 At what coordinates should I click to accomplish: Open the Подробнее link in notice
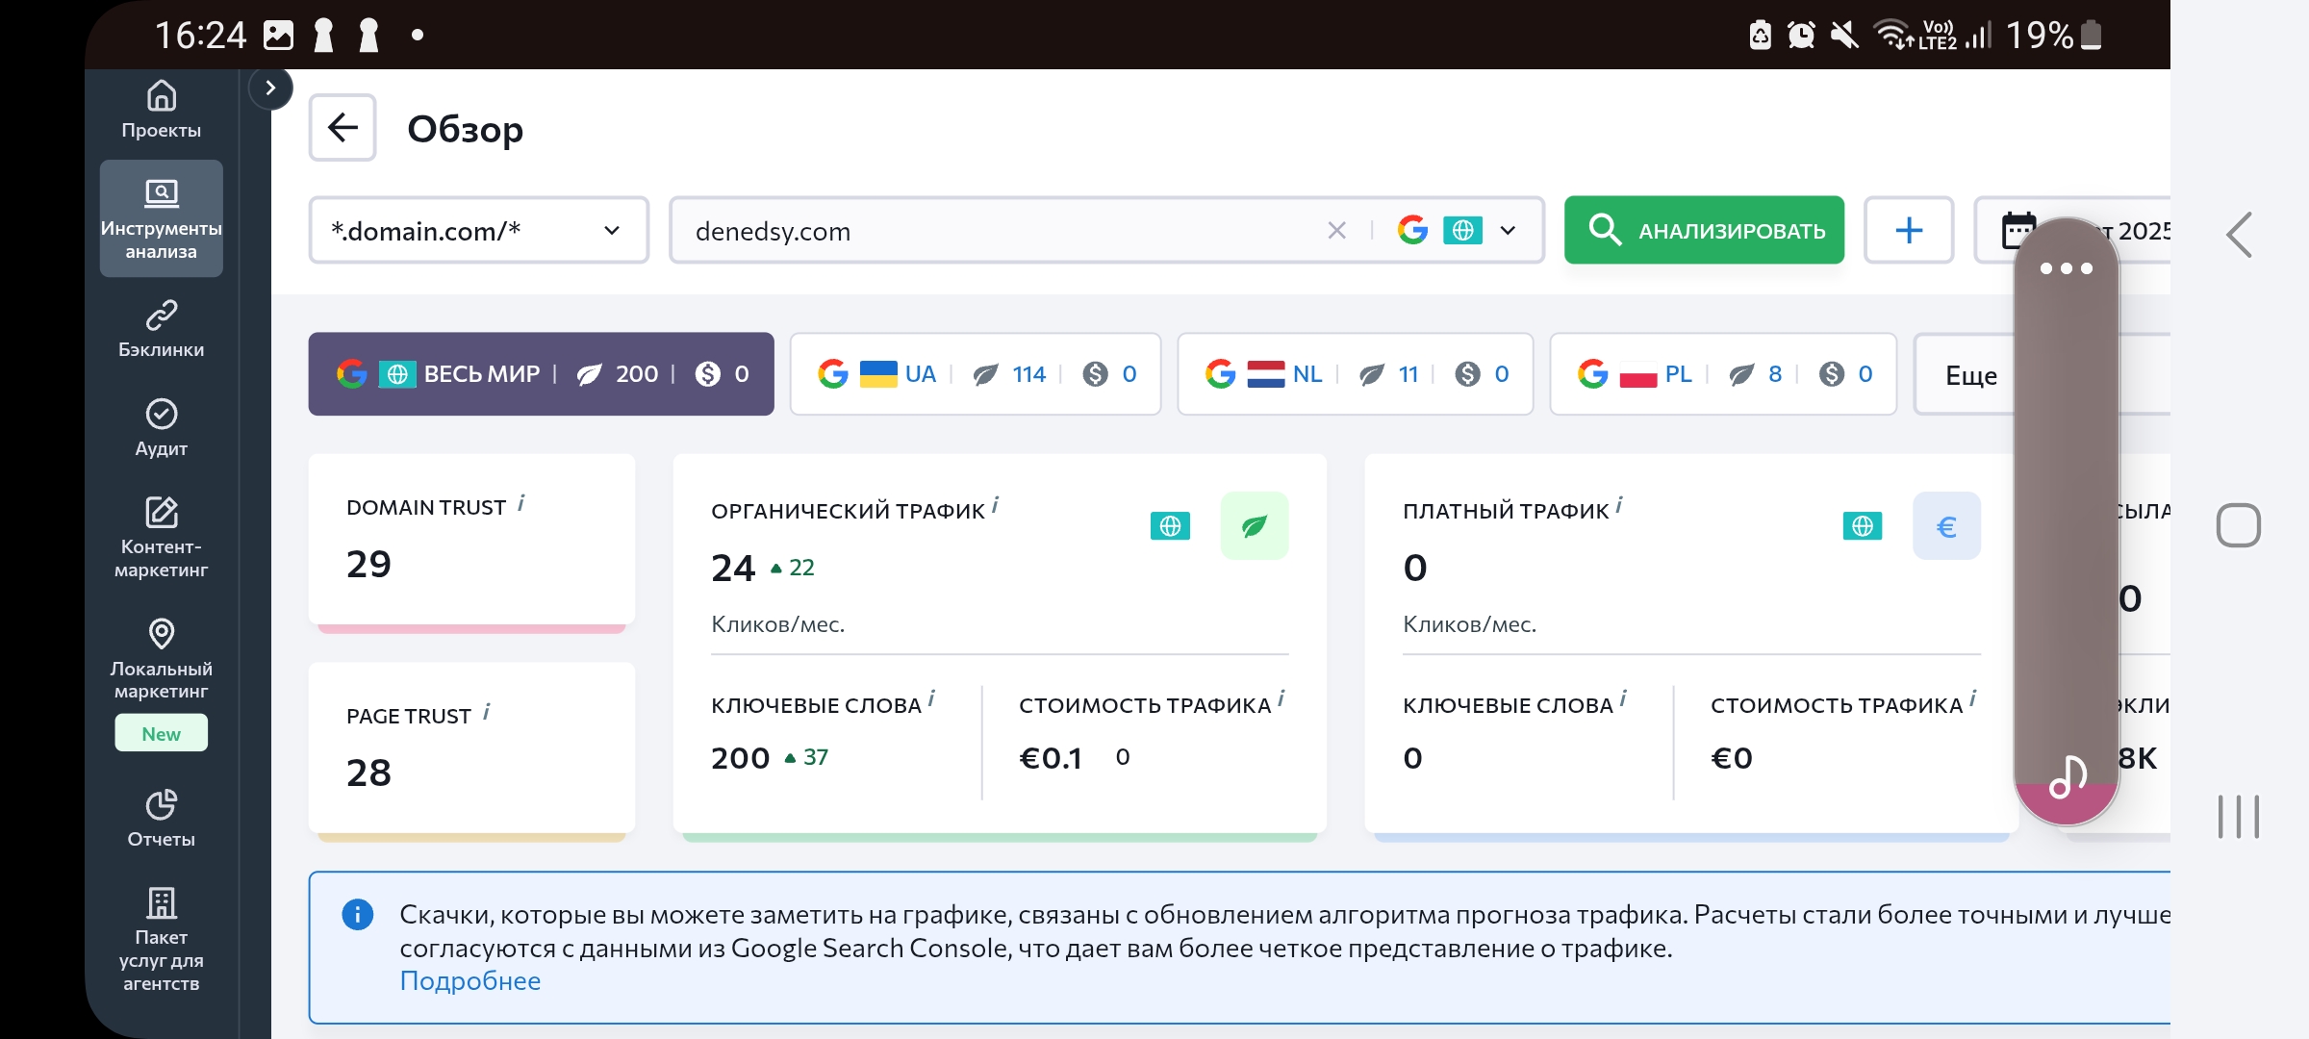[469, 981]
